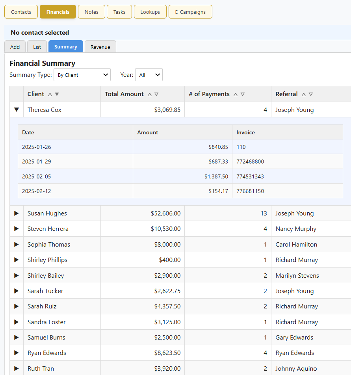Viewport: 351px width, 375px height.
Task: Expand Sandra Foster row
Action: (17, 322)
